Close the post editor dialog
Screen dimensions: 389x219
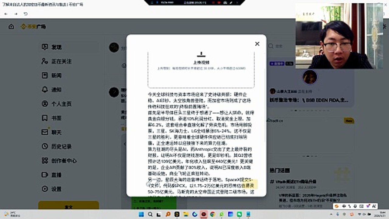tap(257, 44)
